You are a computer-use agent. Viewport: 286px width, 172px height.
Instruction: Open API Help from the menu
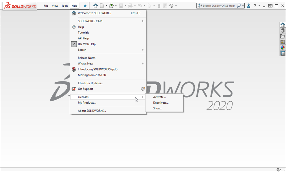click(x=108, y=38)
